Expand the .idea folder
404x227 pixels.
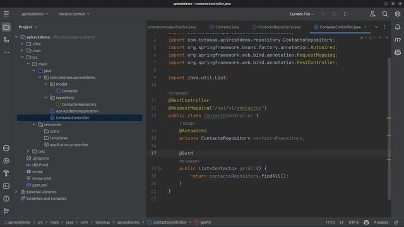click(22, 44)
